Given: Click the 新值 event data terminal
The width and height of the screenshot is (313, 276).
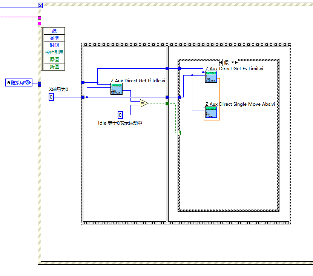Looking at the screenshot, I should pyautogui.click(x=54, y=66).
